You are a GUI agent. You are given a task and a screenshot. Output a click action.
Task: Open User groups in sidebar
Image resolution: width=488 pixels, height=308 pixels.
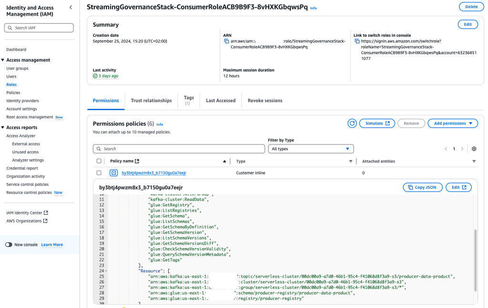tap(18, 68)
